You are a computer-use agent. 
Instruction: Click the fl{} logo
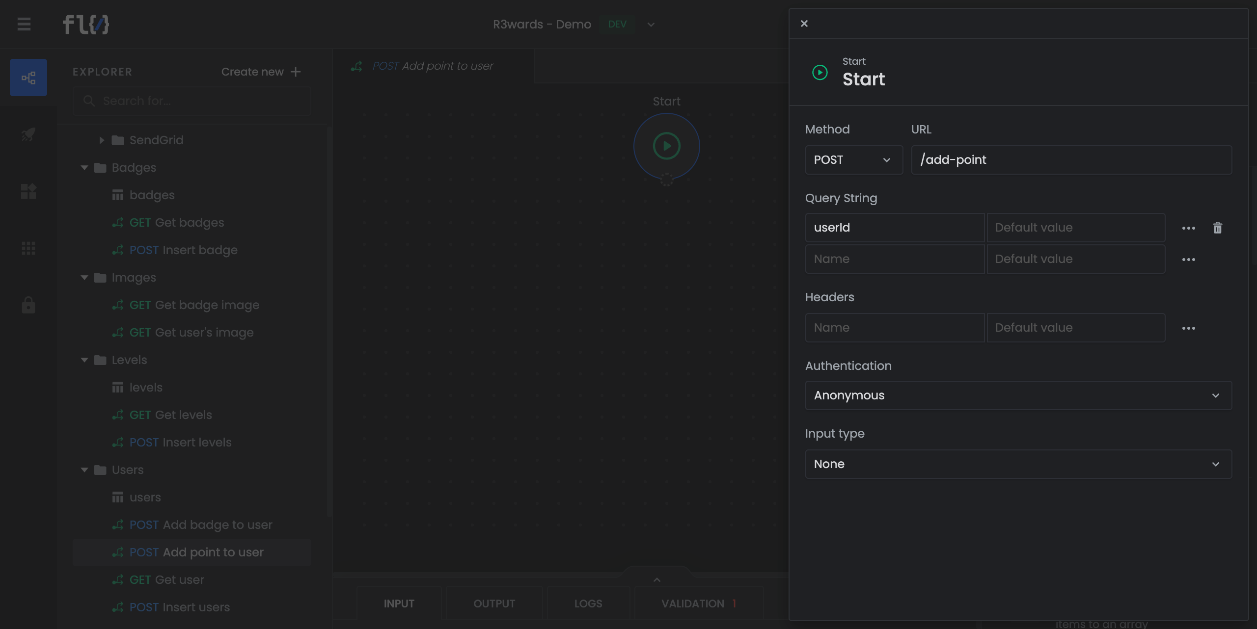[x=86, y=24]
